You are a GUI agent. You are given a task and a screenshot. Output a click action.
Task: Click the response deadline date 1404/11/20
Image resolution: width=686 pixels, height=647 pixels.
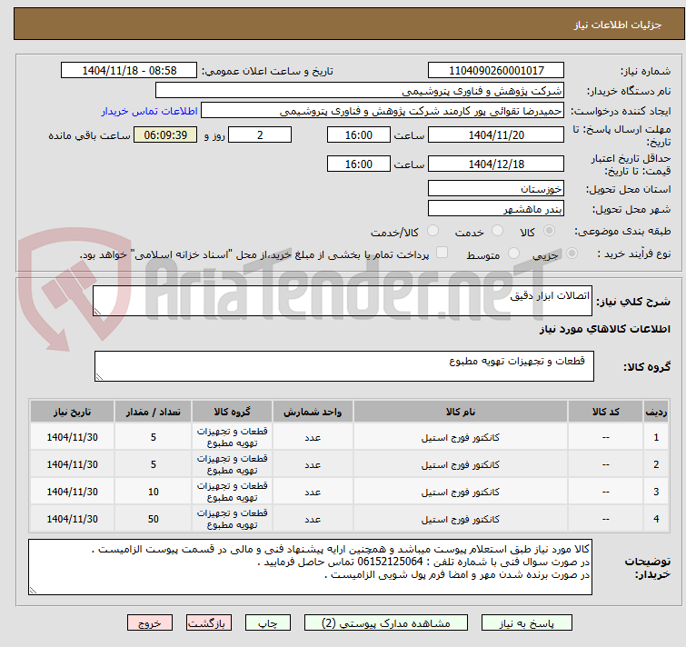[496, 134]
